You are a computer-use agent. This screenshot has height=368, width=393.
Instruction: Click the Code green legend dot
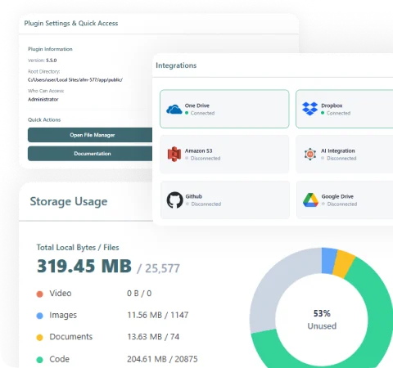(x=39, y=360)
